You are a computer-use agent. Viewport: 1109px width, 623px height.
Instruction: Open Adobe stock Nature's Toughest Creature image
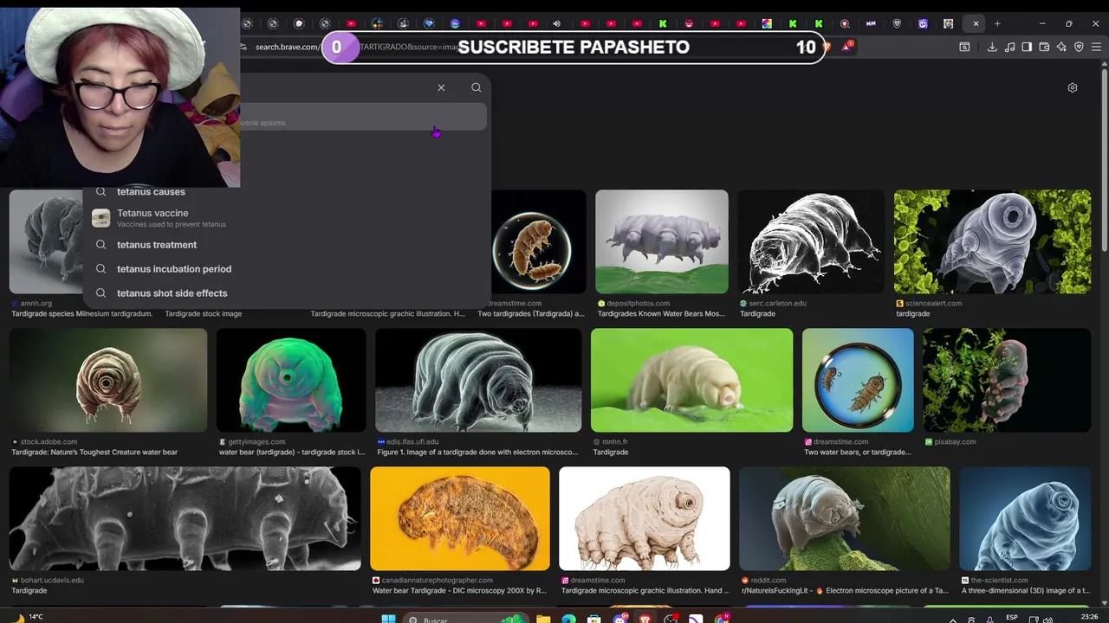(x=108, y=381)
